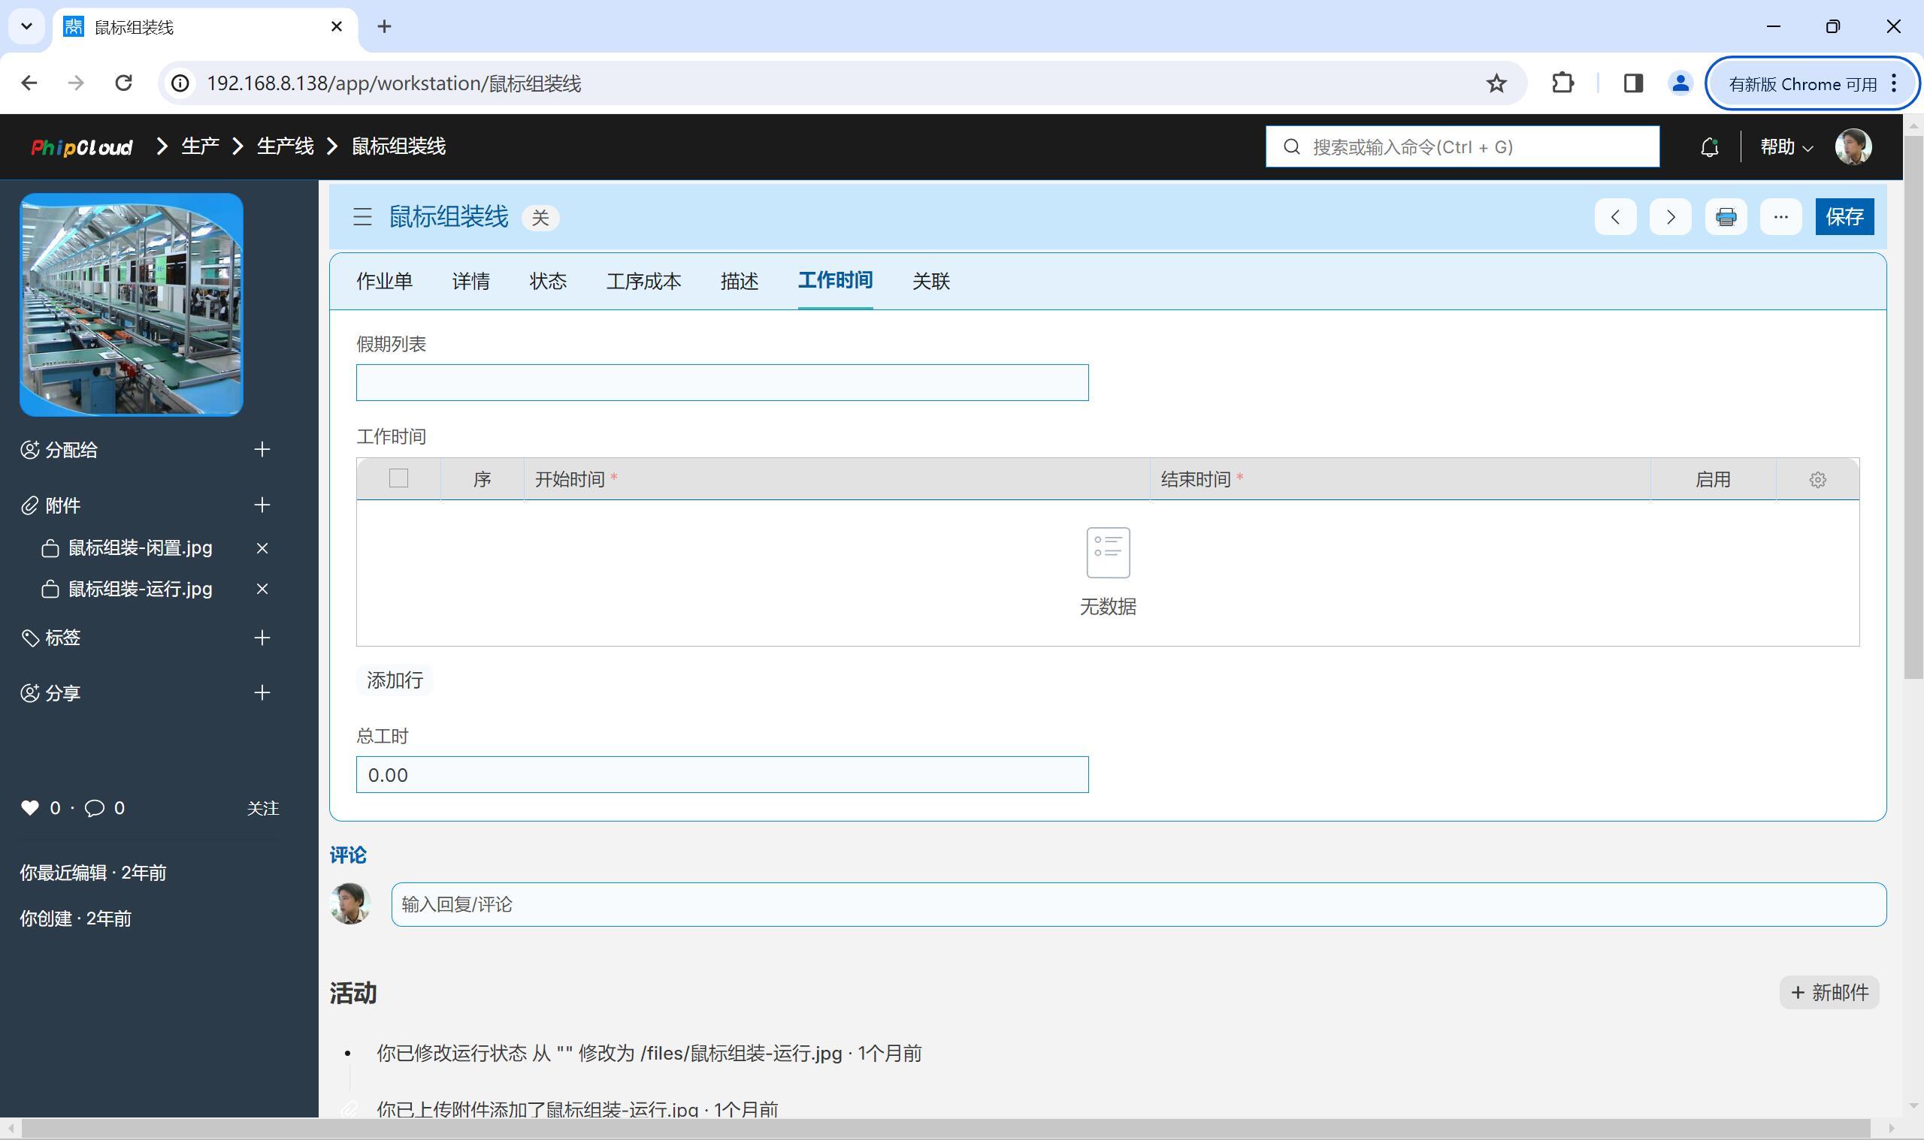
Task: Click the print icon button
Action: (x=1726, y=216)
